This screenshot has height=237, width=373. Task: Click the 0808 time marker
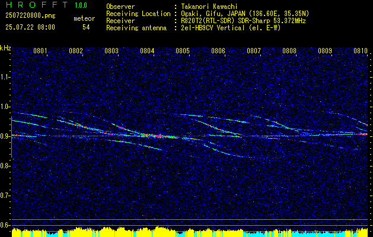click(289, 51)
